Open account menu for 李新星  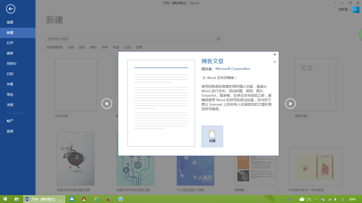pyautogui.click(x=345, y=10)
